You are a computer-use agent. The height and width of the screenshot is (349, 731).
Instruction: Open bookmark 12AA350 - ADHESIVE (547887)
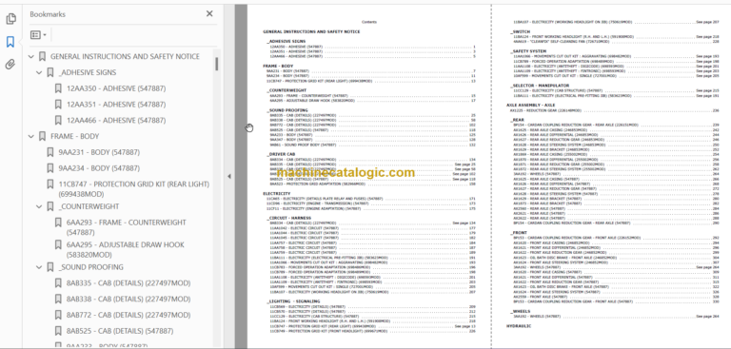coord(115,88)
